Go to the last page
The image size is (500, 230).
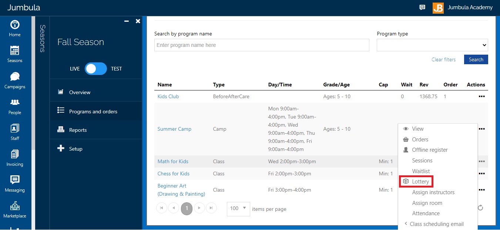tap(211, 208)
